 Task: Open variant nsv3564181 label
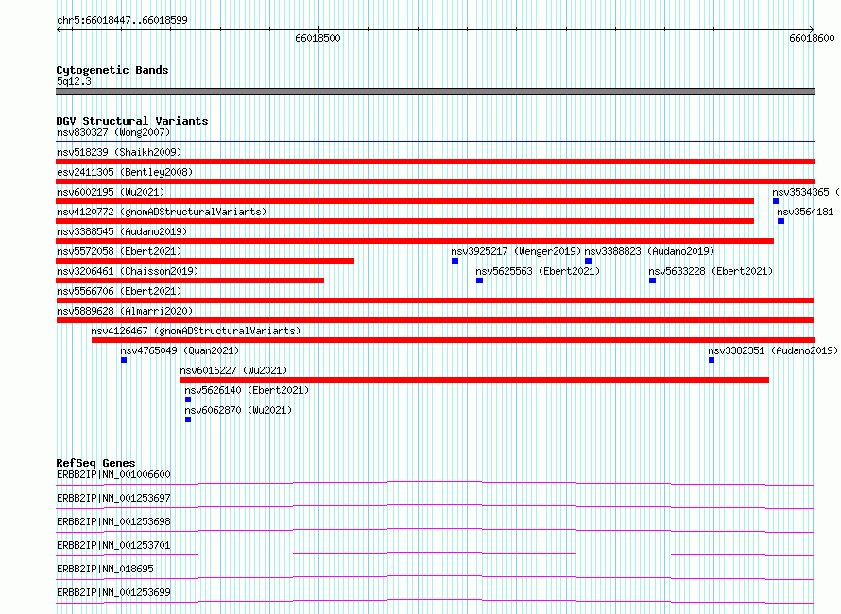(806, 212)
